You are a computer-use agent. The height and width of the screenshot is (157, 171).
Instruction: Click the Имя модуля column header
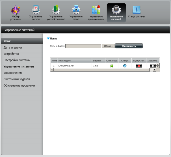[75, 60]
